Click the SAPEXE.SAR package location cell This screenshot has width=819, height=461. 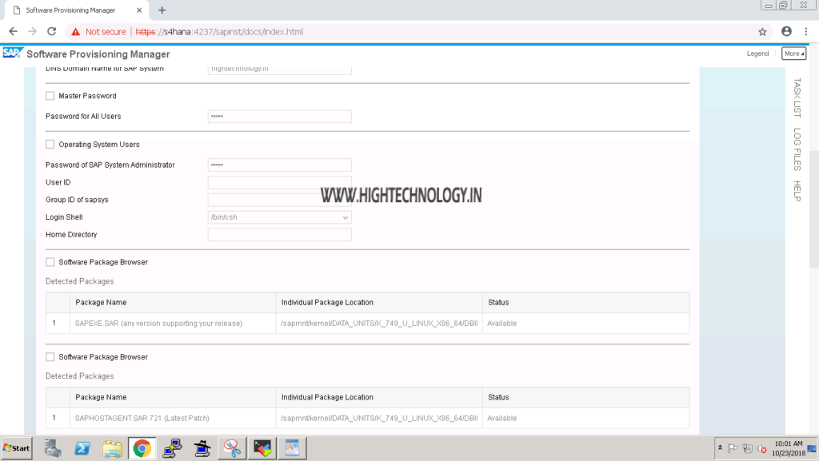pyautogui.click(x=379, y=324)
